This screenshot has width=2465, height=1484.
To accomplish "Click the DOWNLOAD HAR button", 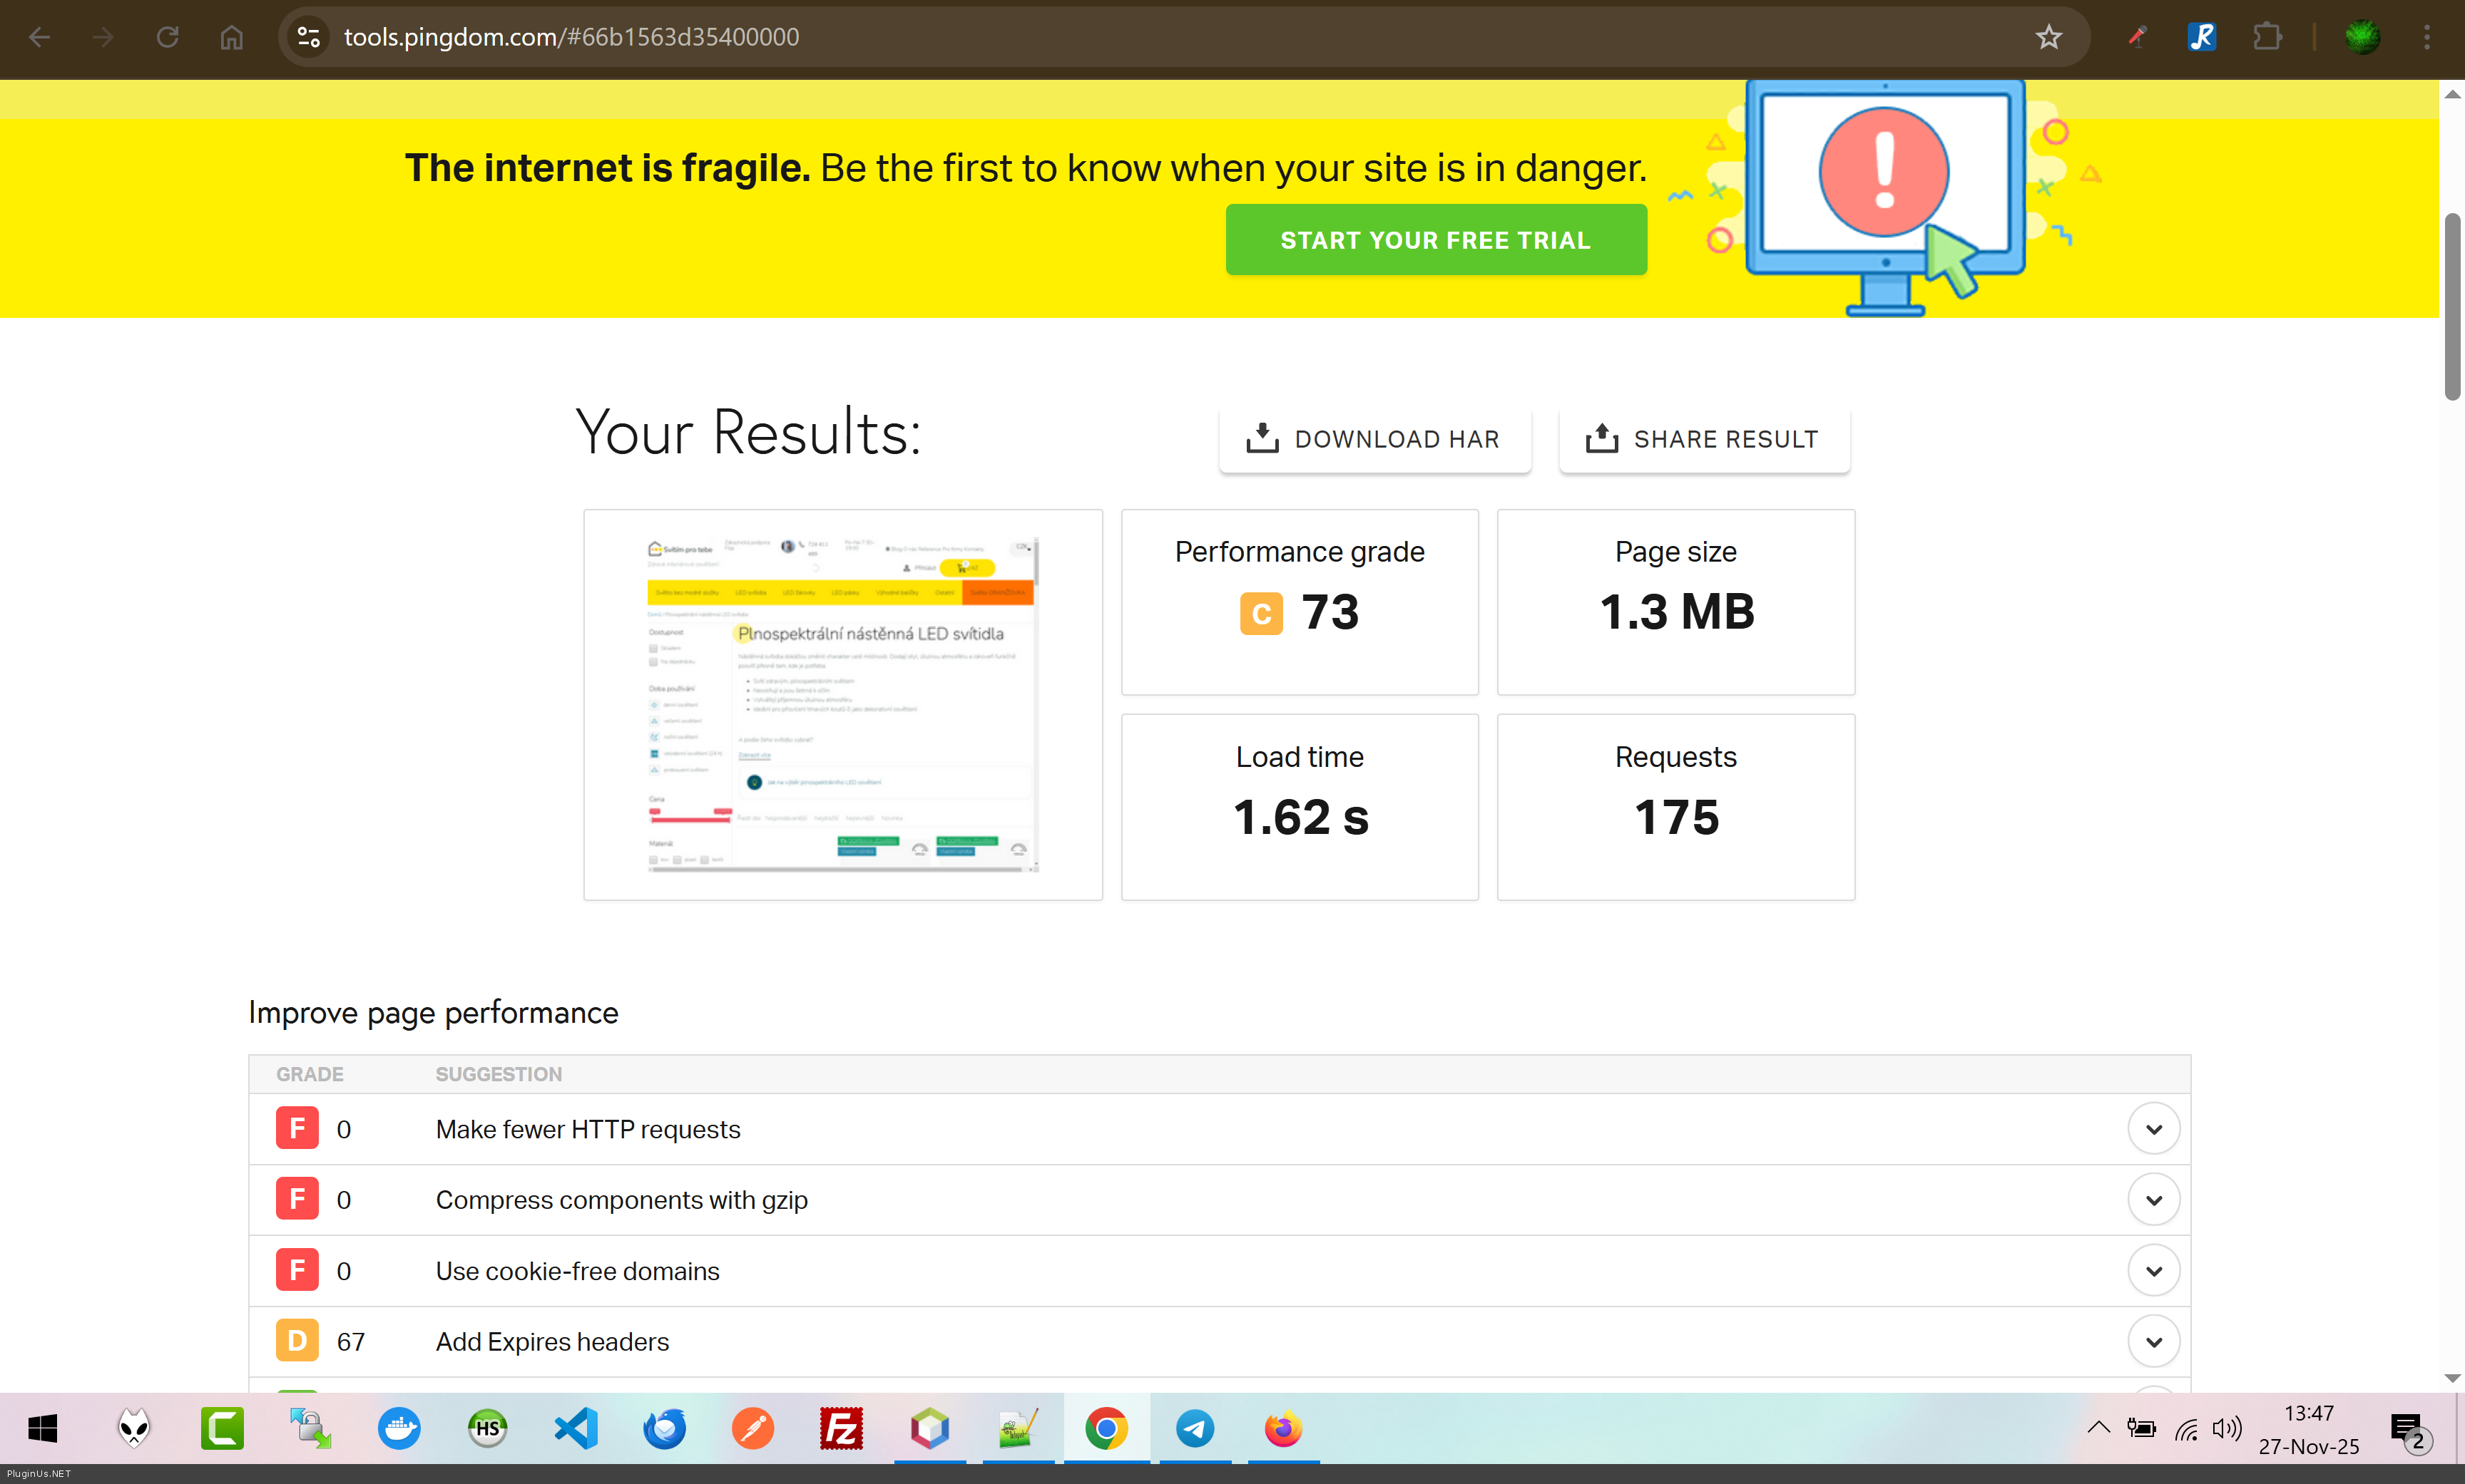I will tap(1374, 439).
